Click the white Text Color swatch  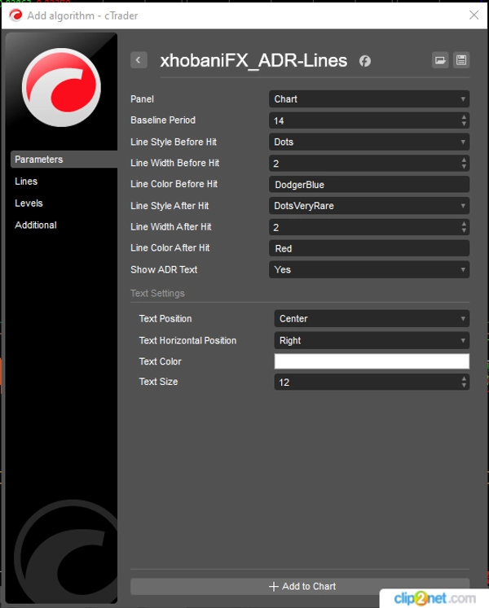tap(371, 361)
